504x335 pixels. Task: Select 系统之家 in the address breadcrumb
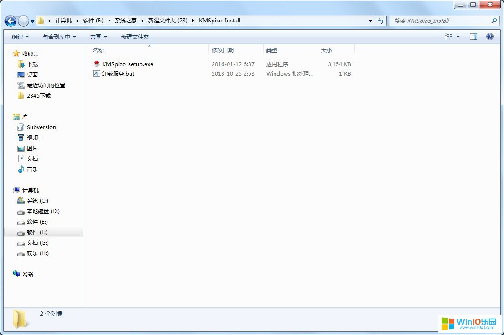click(x=126, y=20)
